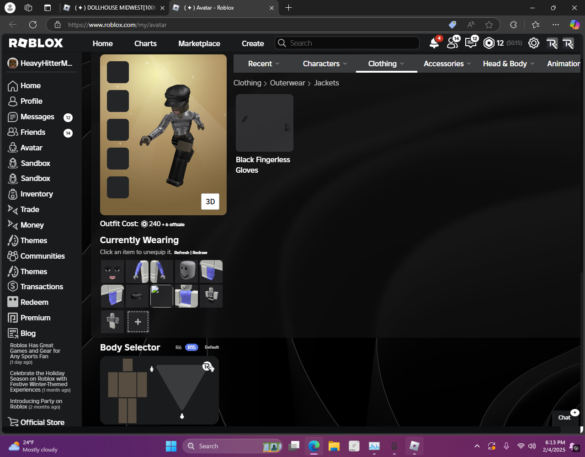Open Money in the sidebar
585x457 pixels.
click(32, 225)
